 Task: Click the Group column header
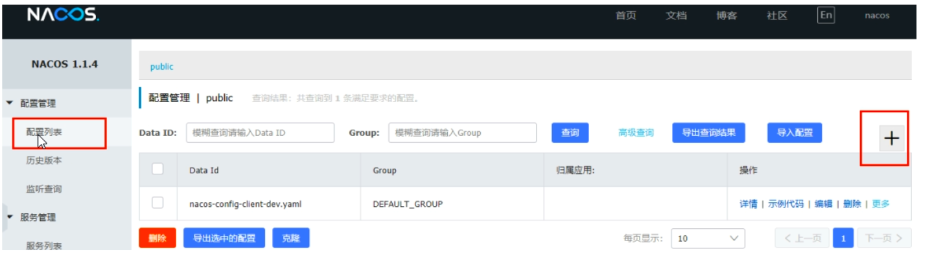[x=452, y=170]
